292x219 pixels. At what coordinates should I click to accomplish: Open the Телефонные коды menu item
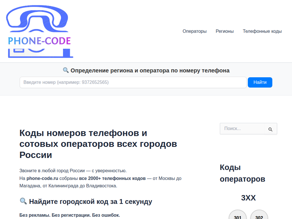[x=262, y=31]
